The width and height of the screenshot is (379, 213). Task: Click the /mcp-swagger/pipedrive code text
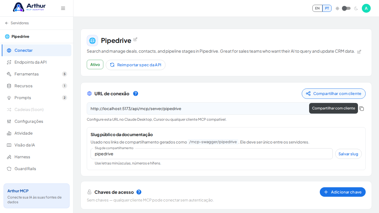tap(213, 142)
